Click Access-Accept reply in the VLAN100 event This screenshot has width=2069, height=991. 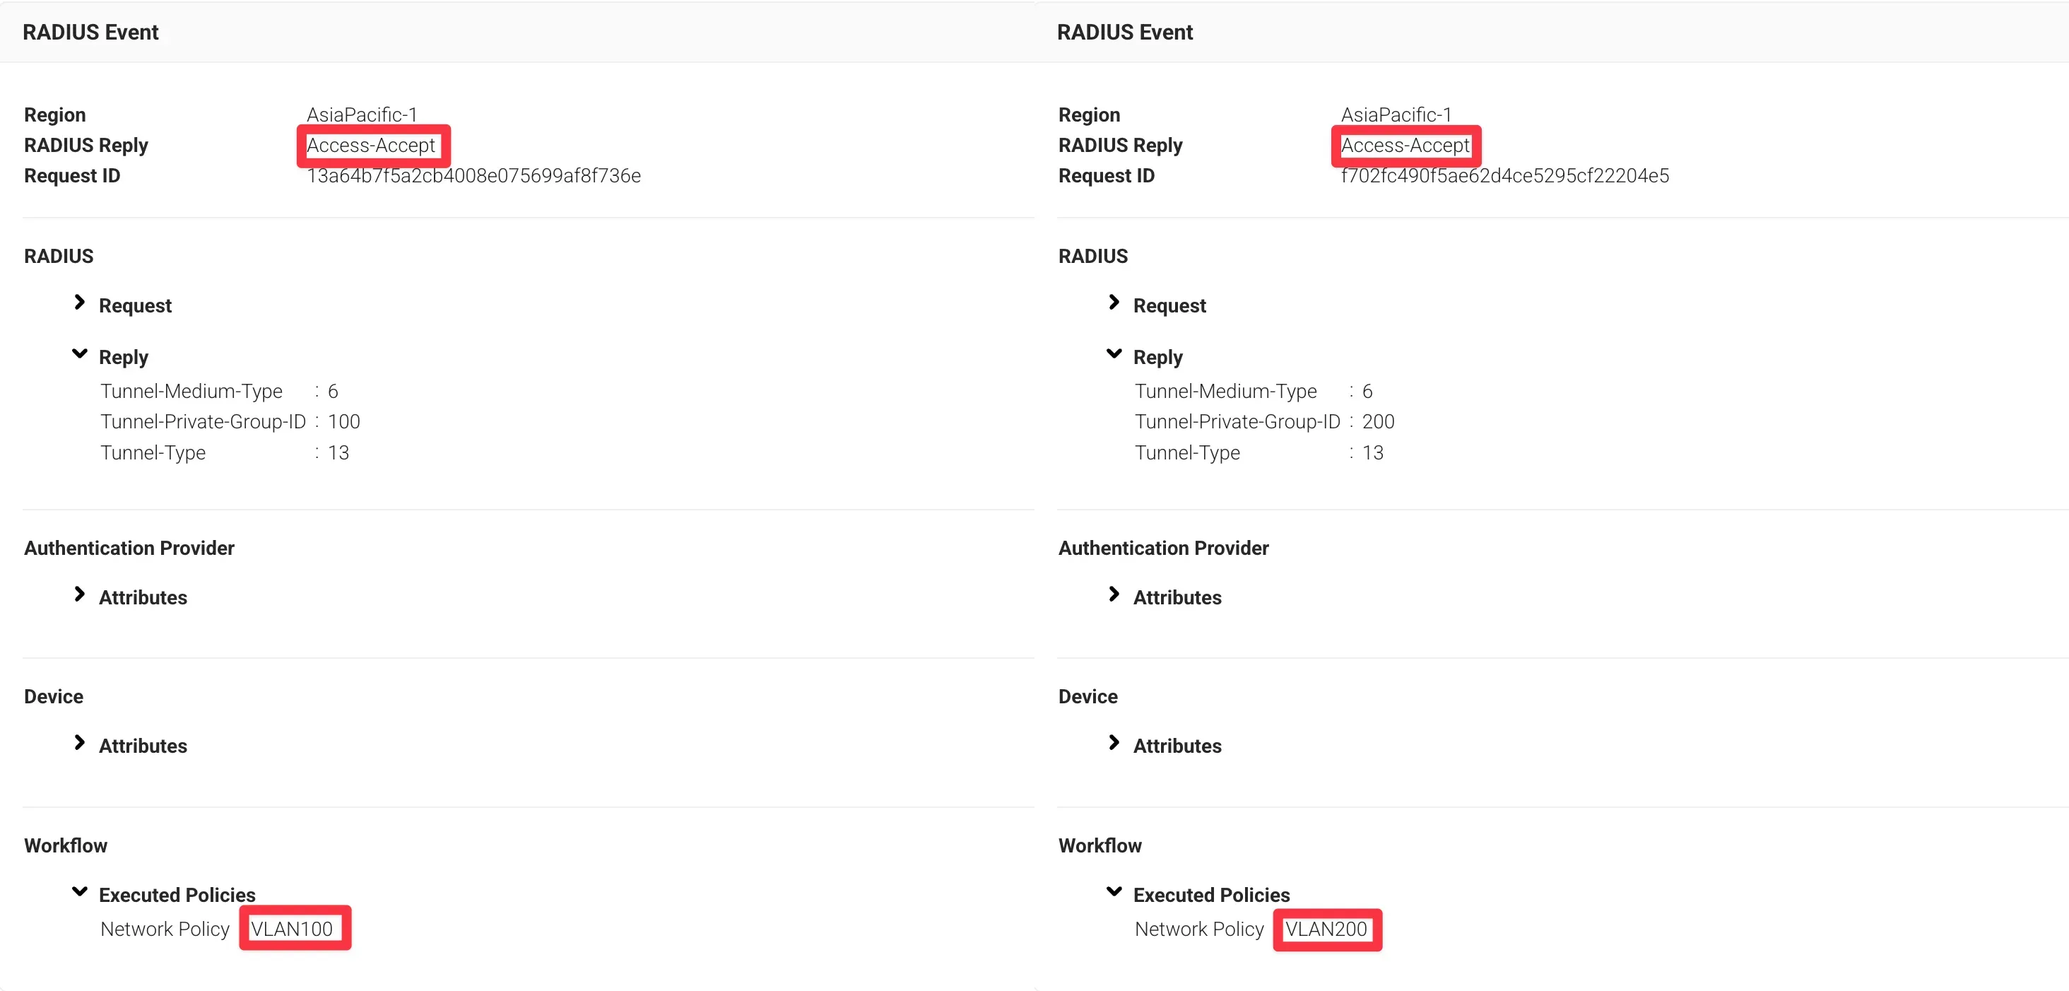[371, 146]
